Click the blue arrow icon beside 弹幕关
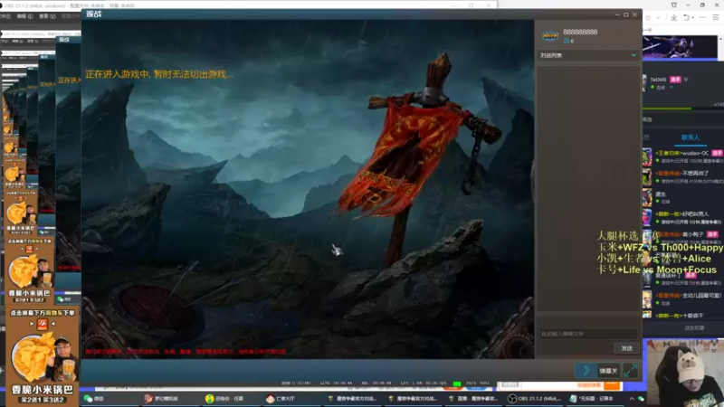Image resolution: width=724 pixels, height=407 pixels. click(x=586, y=370)
